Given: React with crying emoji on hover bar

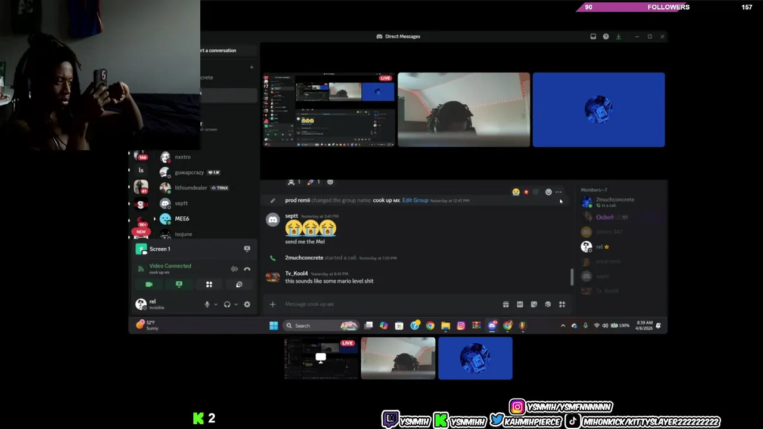Looking at the screenshot, I should point(516,192).
